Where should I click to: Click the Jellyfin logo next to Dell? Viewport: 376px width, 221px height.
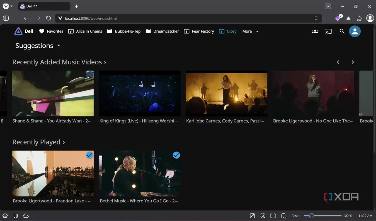18,31
